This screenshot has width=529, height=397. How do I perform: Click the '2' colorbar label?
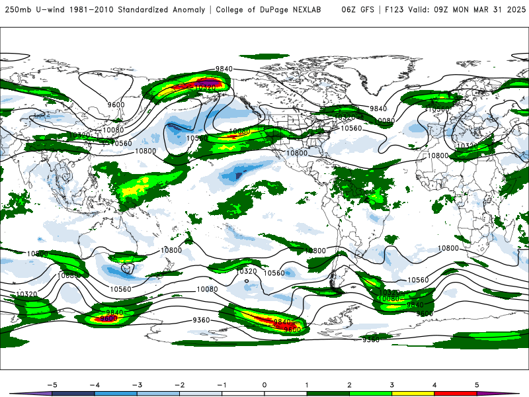pyautogui.click(x=349, y=385)
